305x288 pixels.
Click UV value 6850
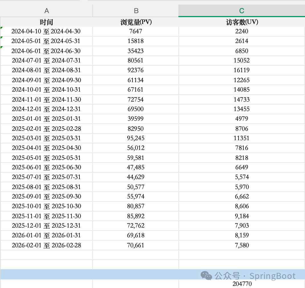tap(242, 51)
